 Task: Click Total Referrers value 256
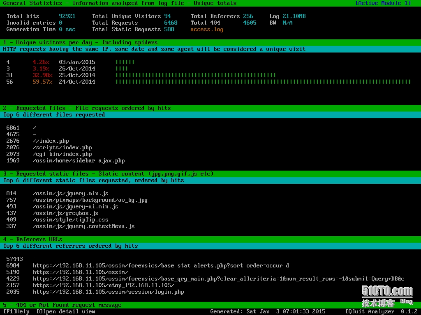[x=248, y=16]
